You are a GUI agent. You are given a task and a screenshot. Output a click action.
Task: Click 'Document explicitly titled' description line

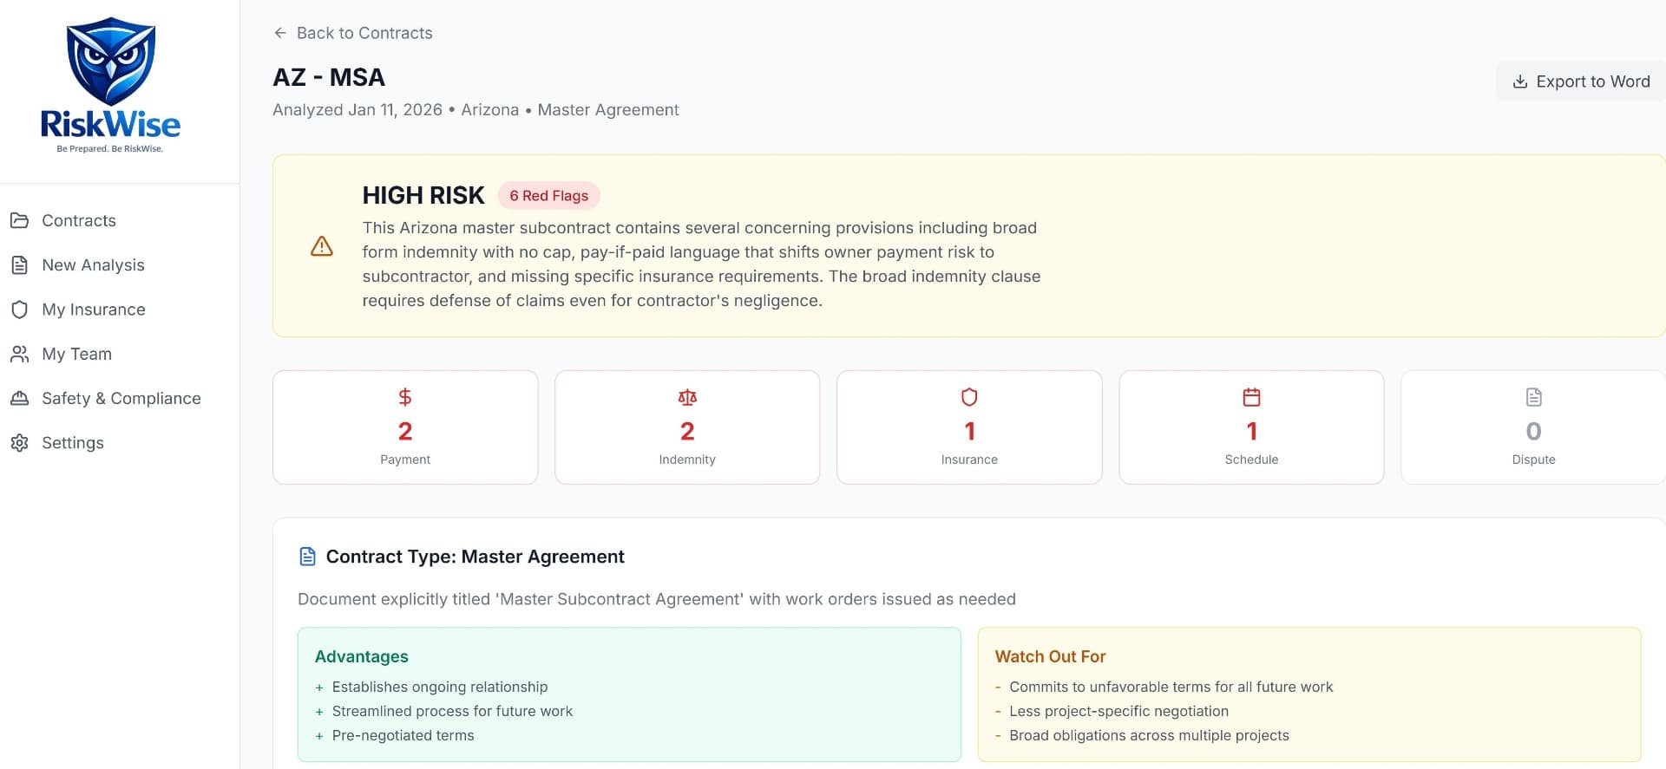coord(657,599)
